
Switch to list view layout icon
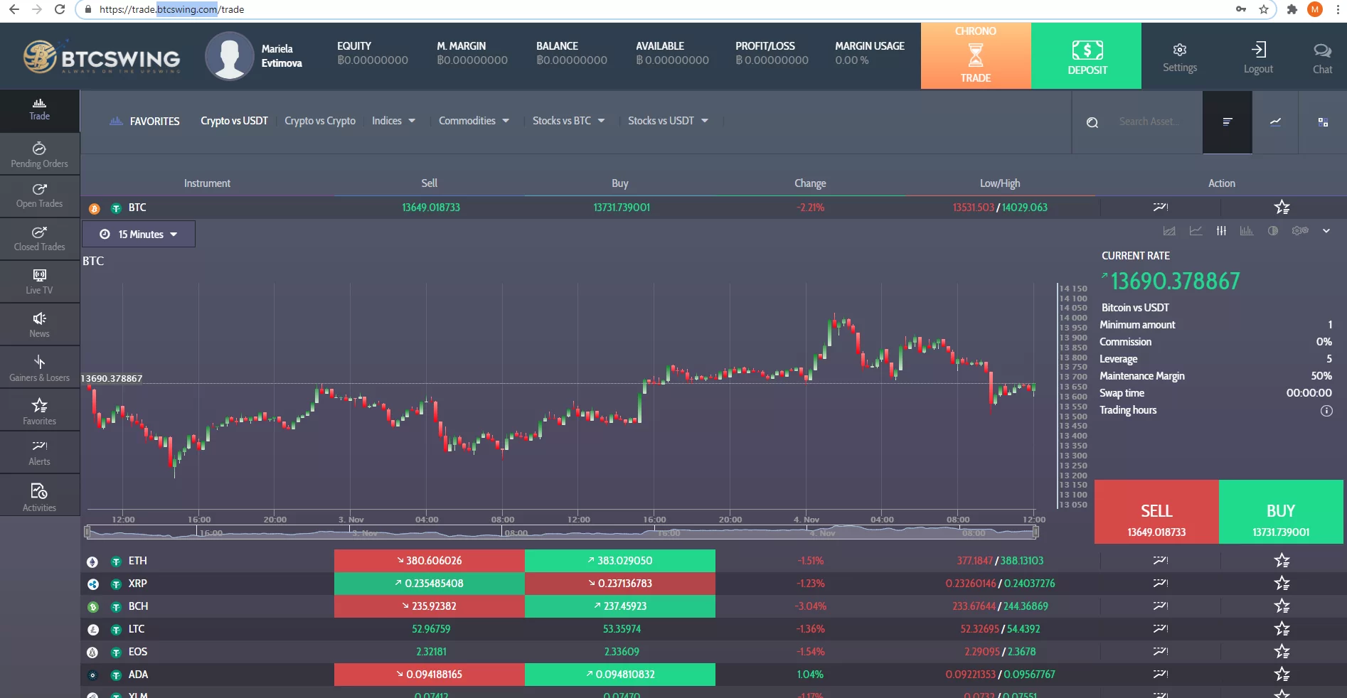1227,122
